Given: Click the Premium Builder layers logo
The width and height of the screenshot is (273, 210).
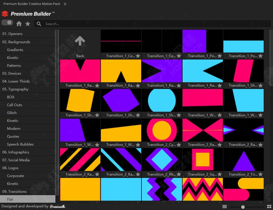Looking at the screenshot, I should pos(5,14).
